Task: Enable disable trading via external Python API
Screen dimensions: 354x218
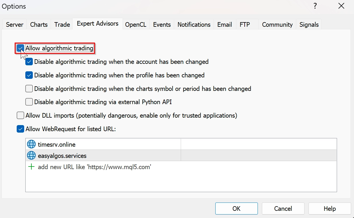Action: click(29, 102)
